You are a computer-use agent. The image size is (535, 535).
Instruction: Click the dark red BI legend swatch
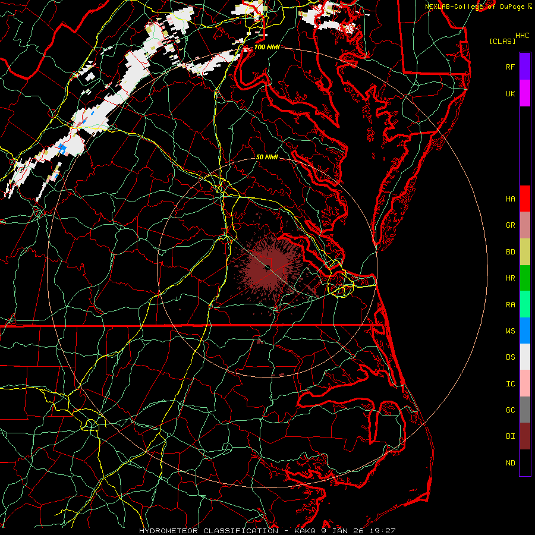[525, 436]
